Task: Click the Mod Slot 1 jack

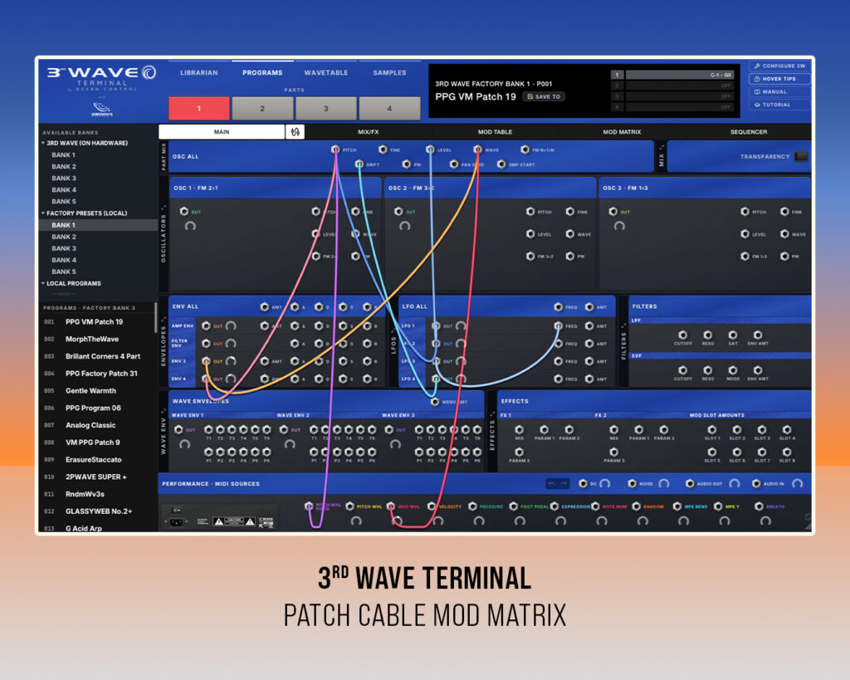Action: pos(711,429)
